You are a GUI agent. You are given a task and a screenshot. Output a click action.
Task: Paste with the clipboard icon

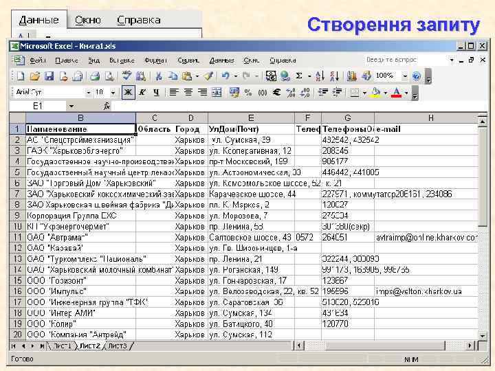(187, 76)
